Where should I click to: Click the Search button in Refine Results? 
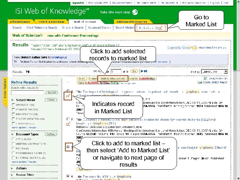[52, 93]
